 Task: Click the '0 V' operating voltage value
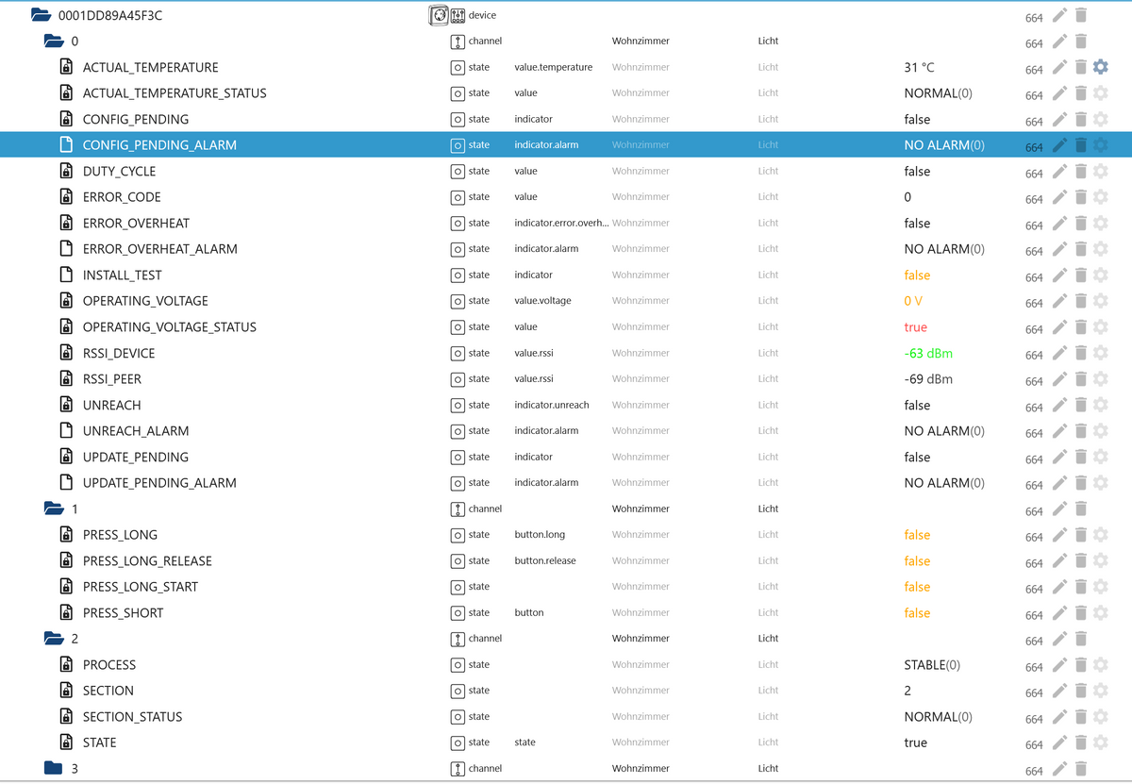[913, 301]
